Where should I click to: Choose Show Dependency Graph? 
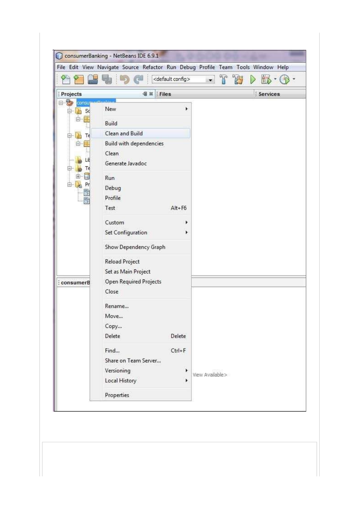point(141,247)
